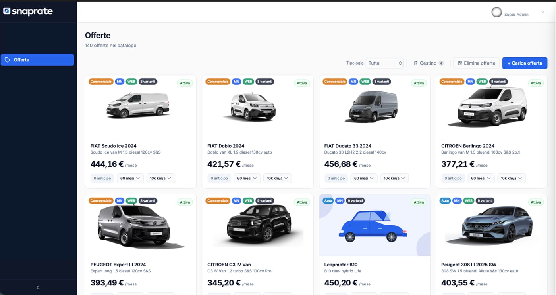Image resolution: width=556 pixels, height=295 pixels.
Task: Click the snaprate logo
Action: tap(28, 11)
